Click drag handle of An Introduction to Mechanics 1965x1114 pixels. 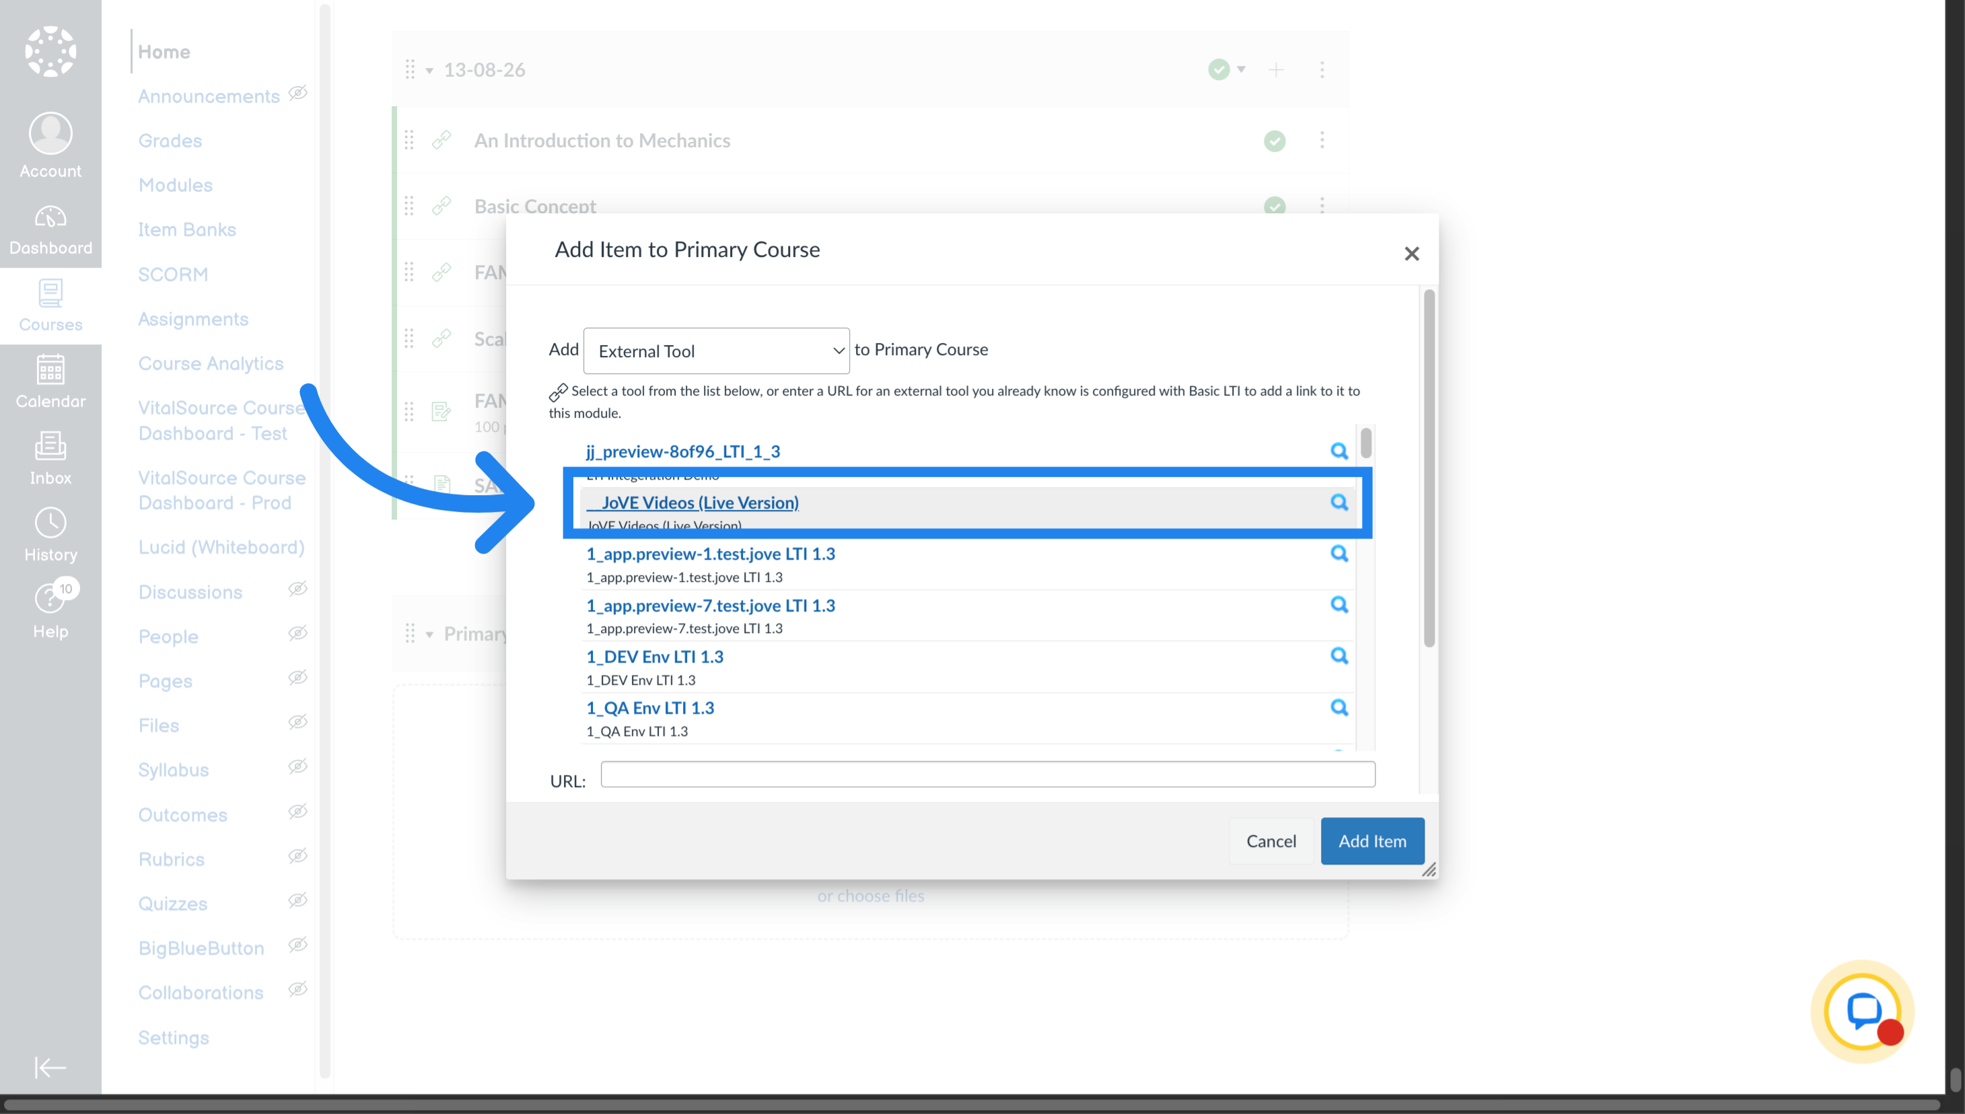pyautogui.click(x=409, y=140)
